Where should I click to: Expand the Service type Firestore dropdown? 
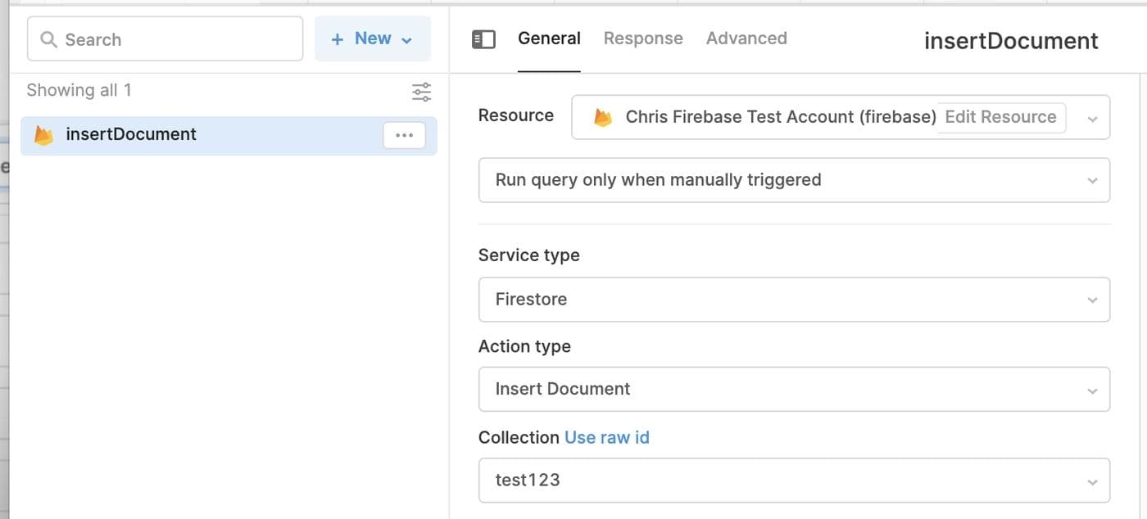tap(793, 300)
